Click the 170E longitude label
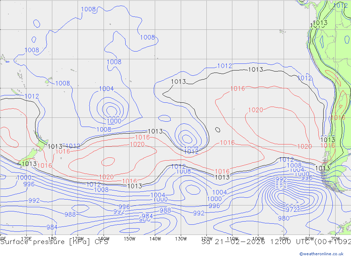 [x=26, y=239]
